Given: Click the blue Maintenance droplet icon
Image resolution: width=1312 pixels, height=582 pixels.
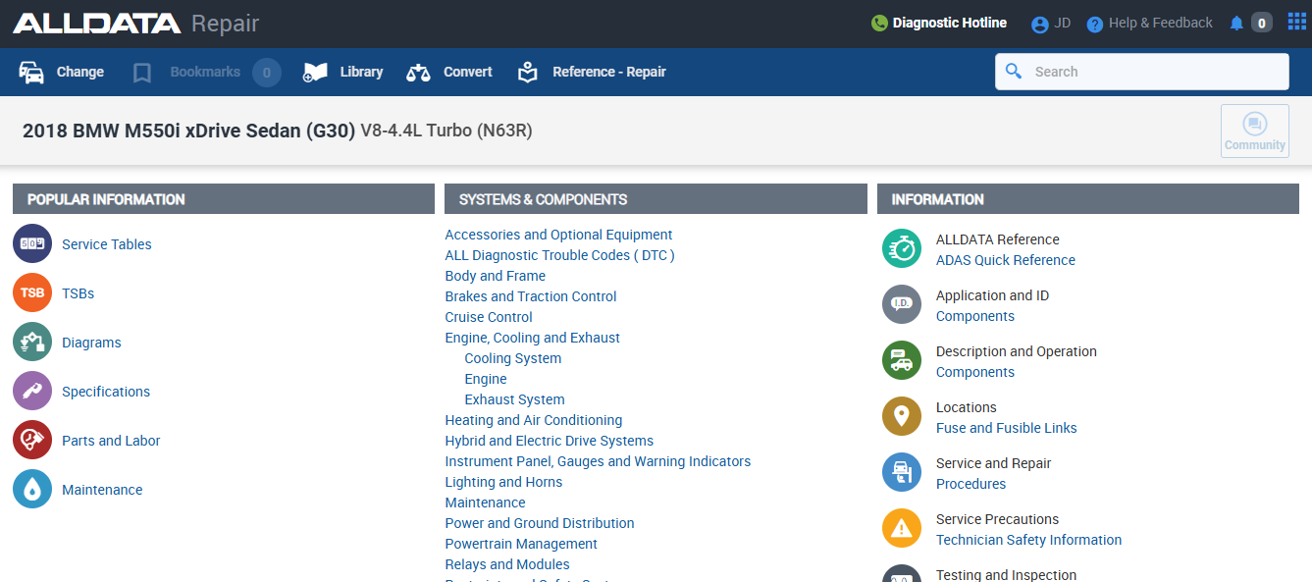Looking at the screenshot, I should [32, 489].
